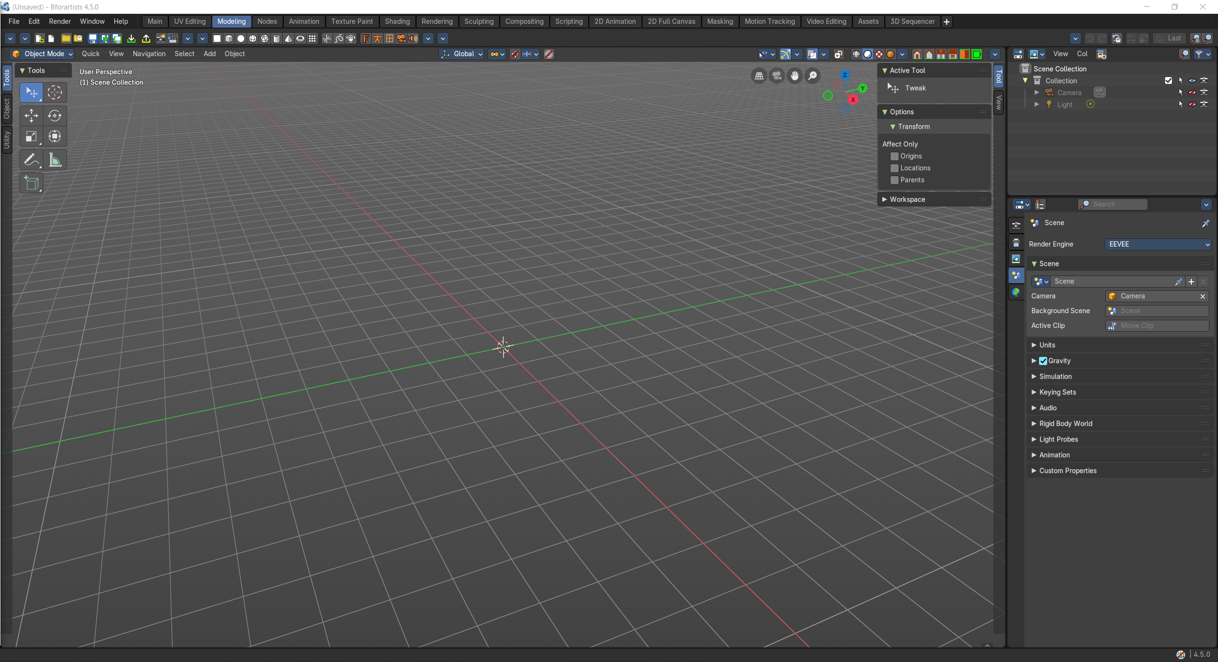Select the Rotate tool
The width and height of the screenshot is (1218, 662).
tap(55, 115)
